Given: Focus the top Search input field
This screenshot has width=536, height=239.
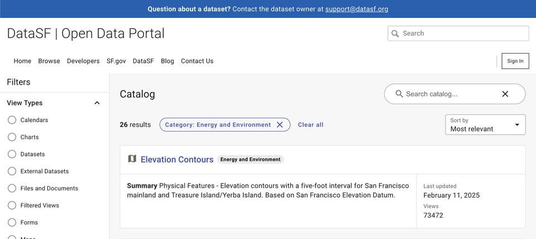Looking at the screenshot, I should pyautogui.click(x=458, y=33).
